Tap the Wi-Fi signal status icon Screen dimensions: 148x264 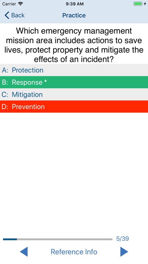[20, 4]
